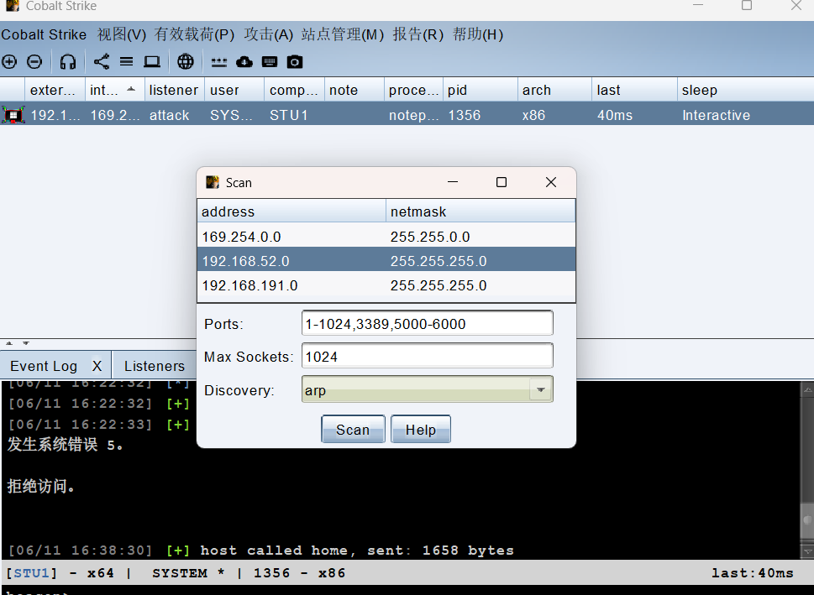Sort sessions by arch column header
The height and width of the screenshot is (595, 814).
(x=554, y=90)
